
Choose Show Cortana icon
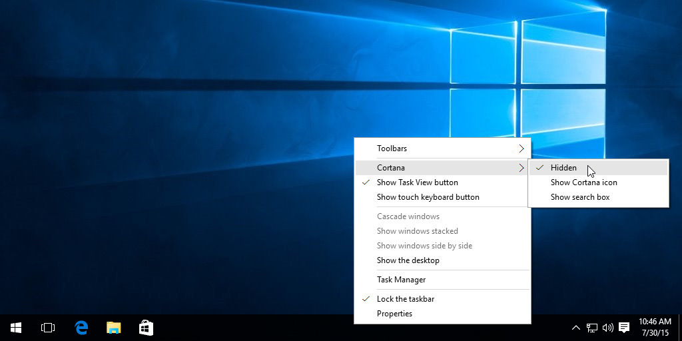point(599,182)
